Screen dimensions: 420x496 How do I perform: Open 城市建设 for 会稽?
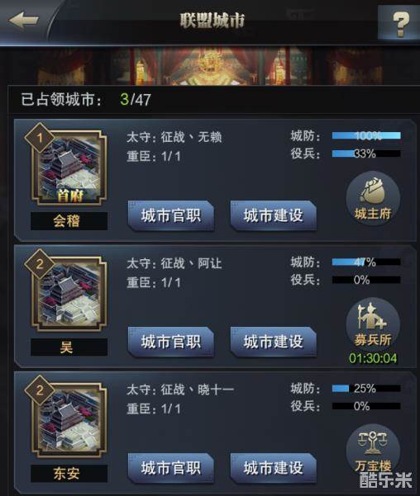pyautogui.click(x=273, y=215)
